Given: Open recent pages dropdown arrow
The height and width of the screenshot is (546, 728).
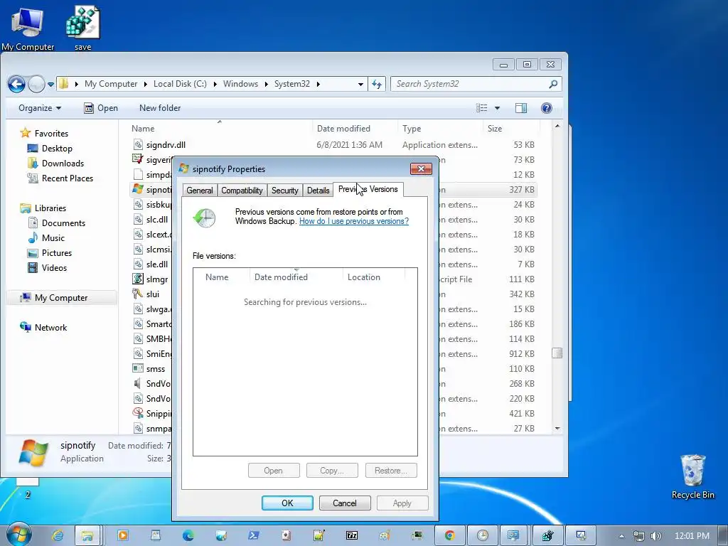Looking at the screenshot, I should click(x=50, y=84).
